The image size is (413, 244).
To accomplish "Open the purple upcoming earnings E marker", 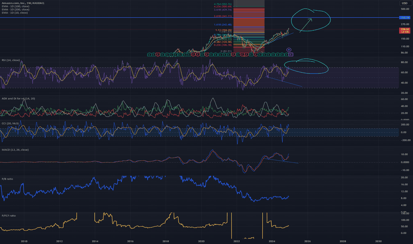I will point(291,54).
